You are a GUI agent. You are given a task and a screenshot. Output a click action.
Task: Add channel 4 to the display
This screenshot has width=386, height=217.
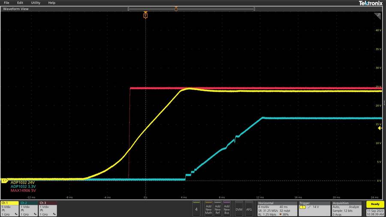click(196, 209)
